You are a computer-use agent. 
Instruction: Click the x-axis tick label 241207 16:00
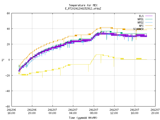coord(134,111)
